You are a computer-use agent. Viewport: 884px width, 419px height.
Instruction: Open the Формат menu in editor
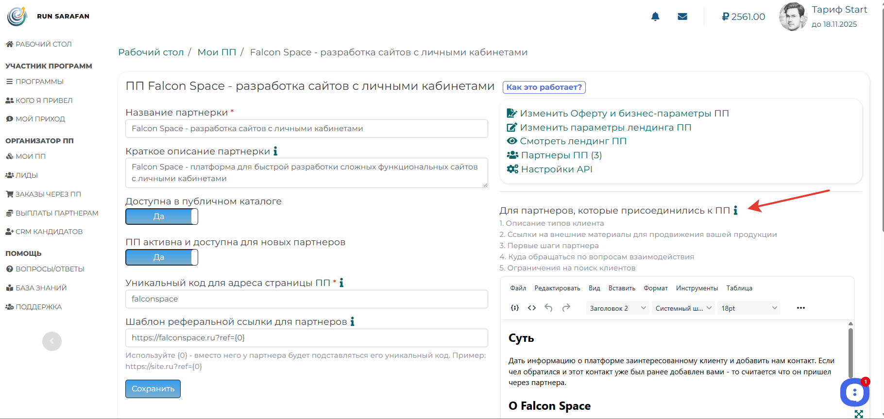[x=656, y=288]
